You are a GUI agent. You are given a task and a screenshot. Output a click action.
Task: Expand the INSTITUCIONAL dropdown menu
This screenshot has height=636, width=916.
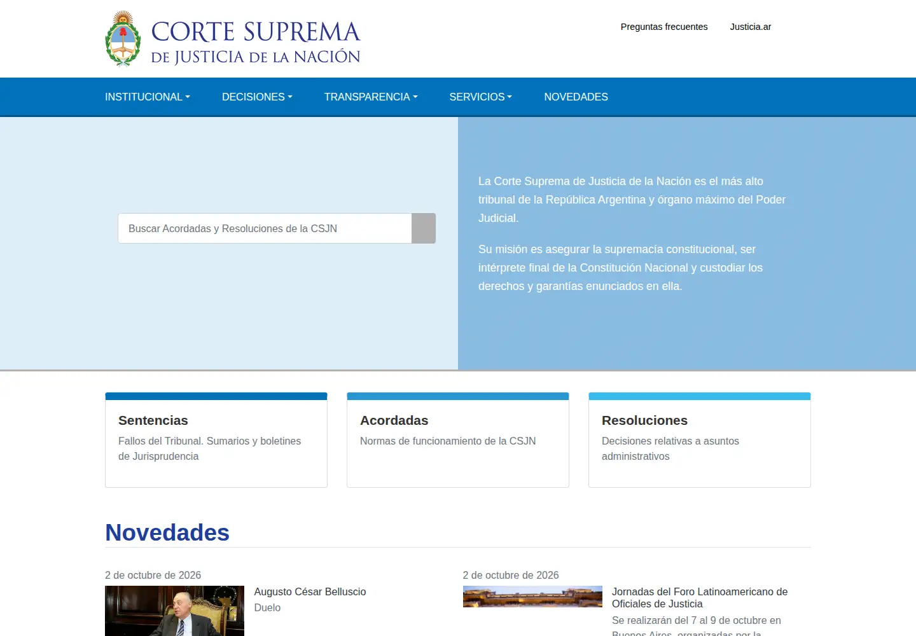point(148,97)
